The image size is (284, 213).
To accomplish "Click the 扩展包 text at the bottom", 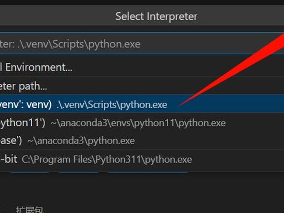I will click(x=29, y=210).
